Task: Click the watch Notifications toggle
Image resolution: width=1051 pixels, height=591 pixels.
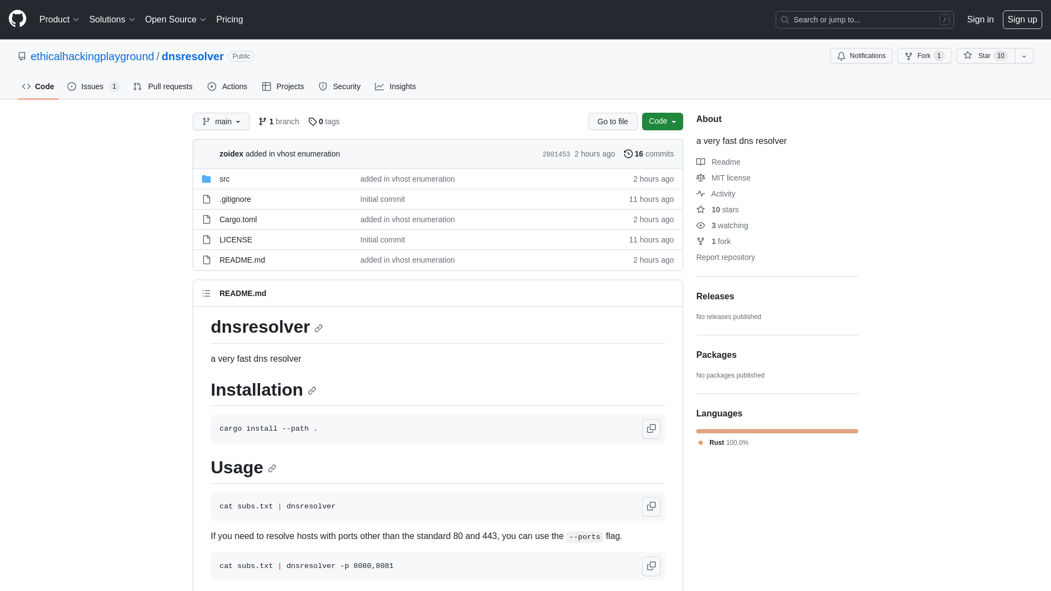Action: (x=862, y=56)
